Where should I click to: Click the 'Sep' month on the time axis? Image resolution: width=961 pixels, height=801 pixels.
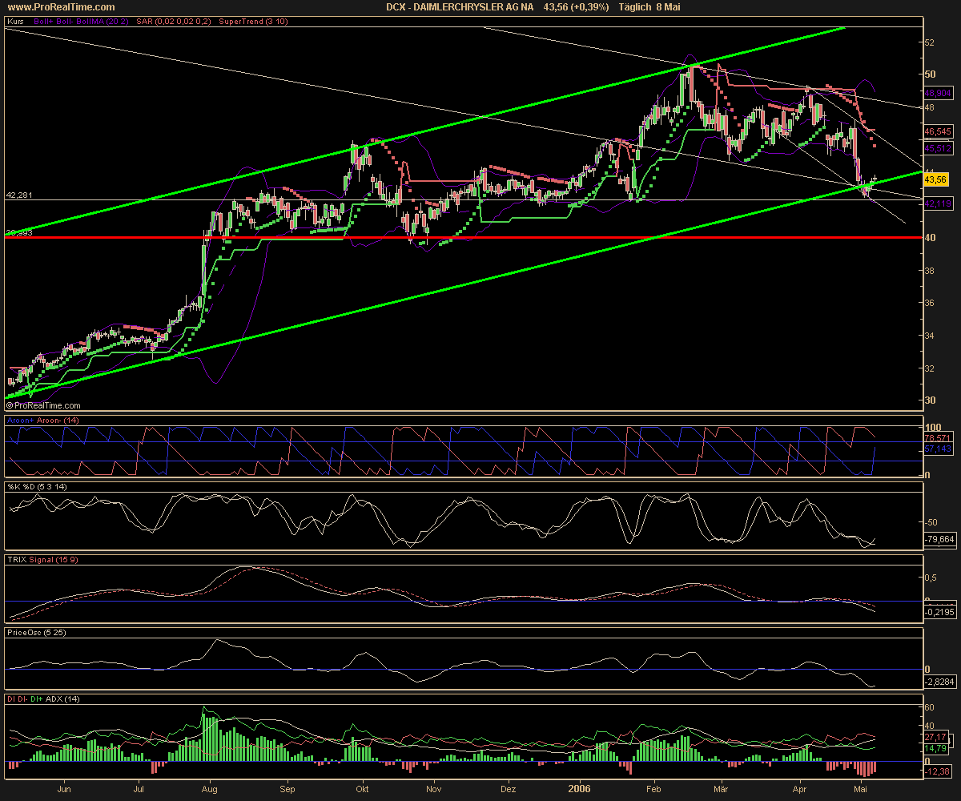[287, 789]
